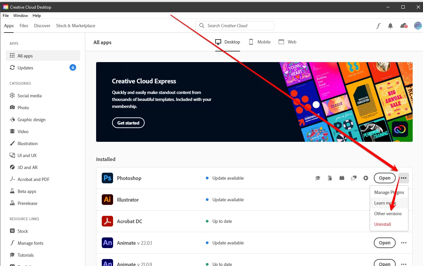Switch to the Files tab

tap(24, 26)
